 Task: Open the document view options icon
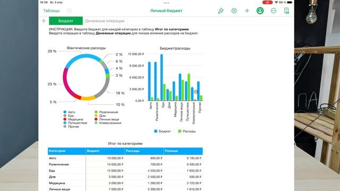286,11
